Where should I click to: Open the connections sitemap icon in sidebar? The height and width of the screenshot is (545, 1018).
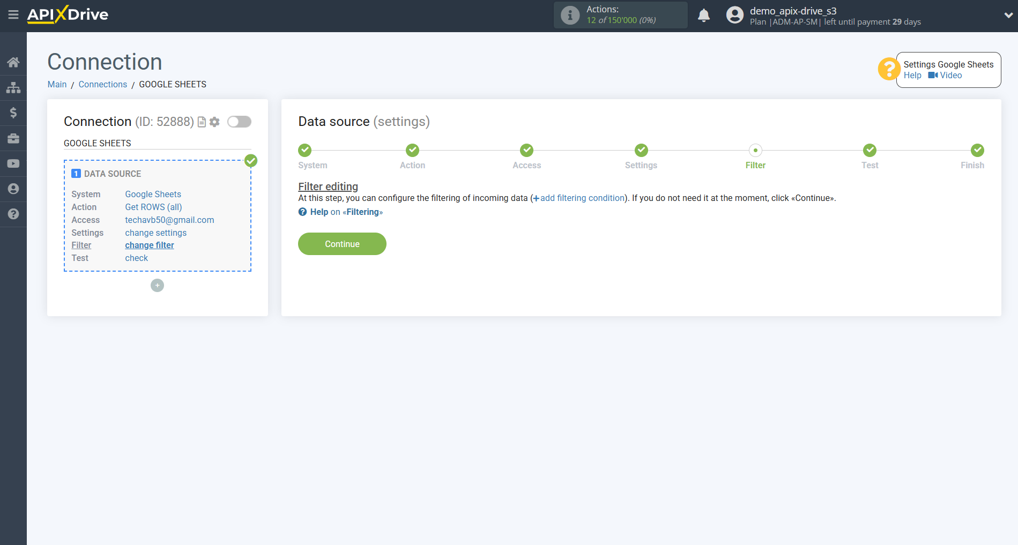pyautogui.click(x=13, y=87)
